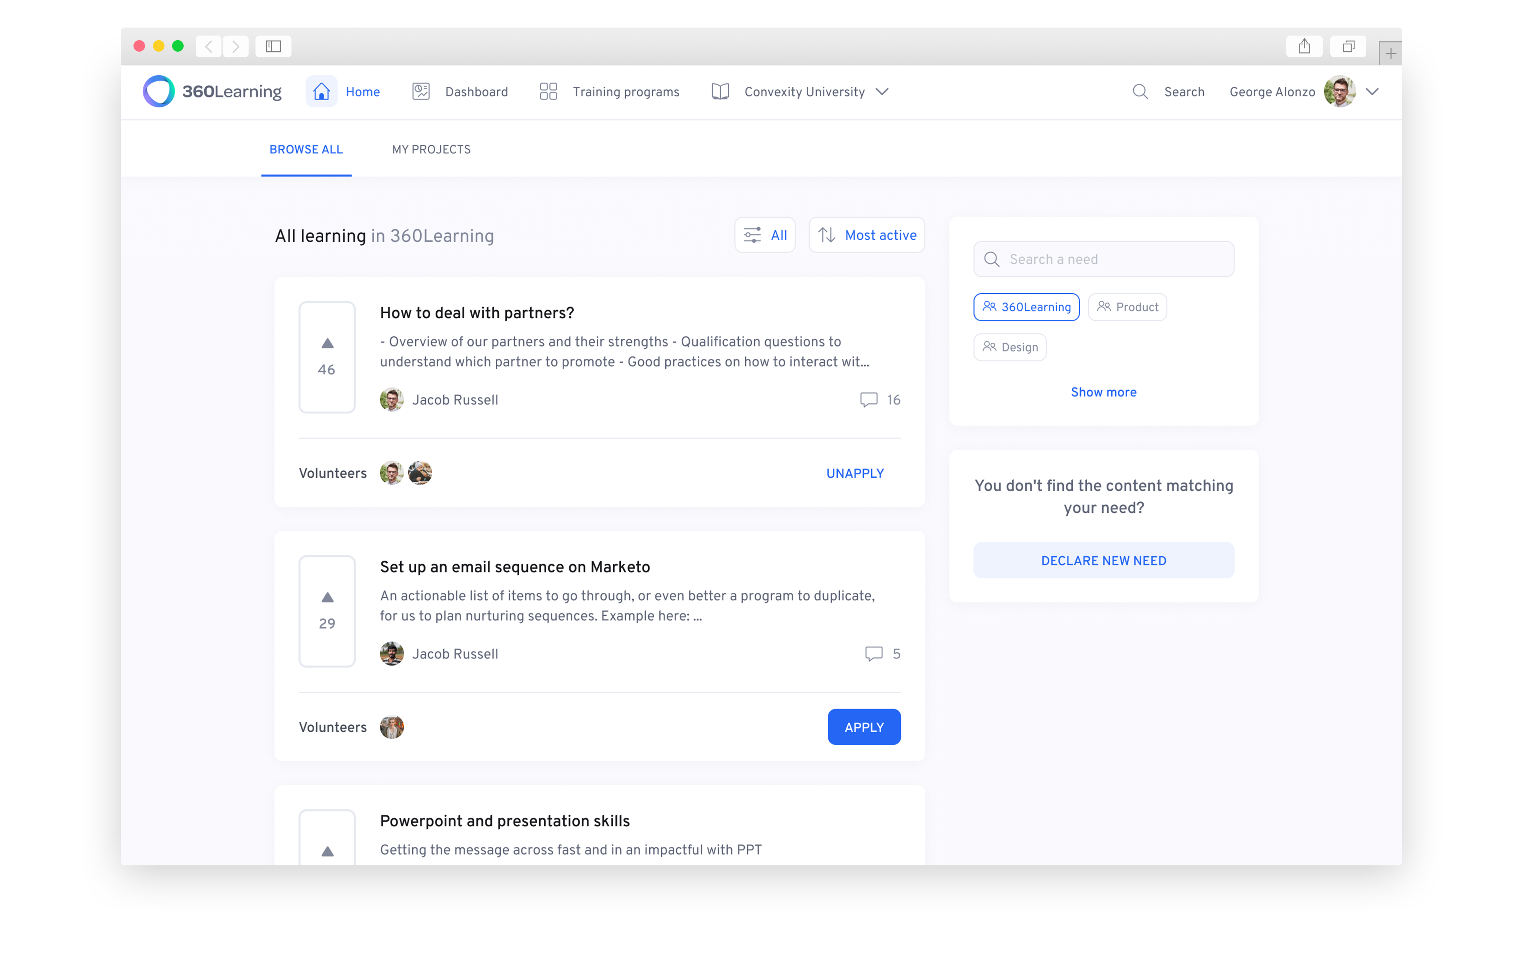The width and height of the screenshot is (1530, 956).
Task: Upvote the Marketo email sequence need
Action: 327,597
